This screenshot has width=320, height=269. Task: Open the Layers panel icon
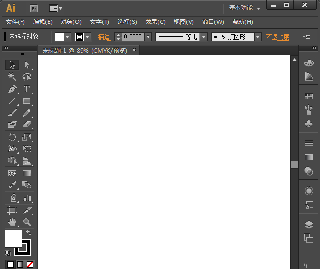click(x=309, y=225)
